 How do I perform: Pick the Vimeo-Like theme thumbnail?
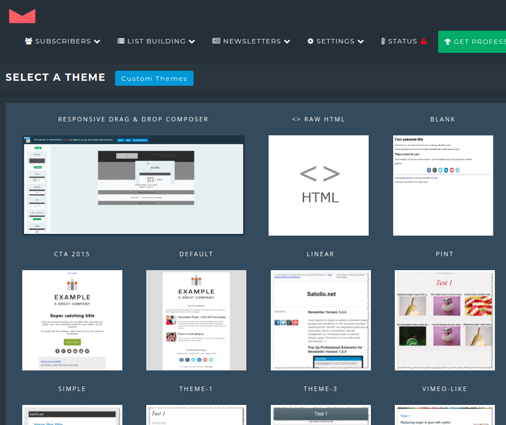click(445, 415)
